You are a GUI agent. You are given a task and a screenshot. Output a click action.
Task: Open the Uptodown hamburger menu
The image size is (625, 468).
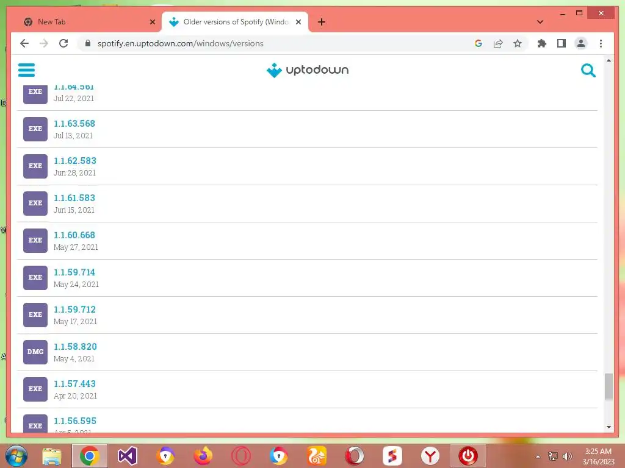pos(26,70)
